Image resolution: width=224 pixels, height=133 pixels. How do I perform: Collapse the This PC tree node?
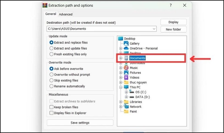pos(121,87)
